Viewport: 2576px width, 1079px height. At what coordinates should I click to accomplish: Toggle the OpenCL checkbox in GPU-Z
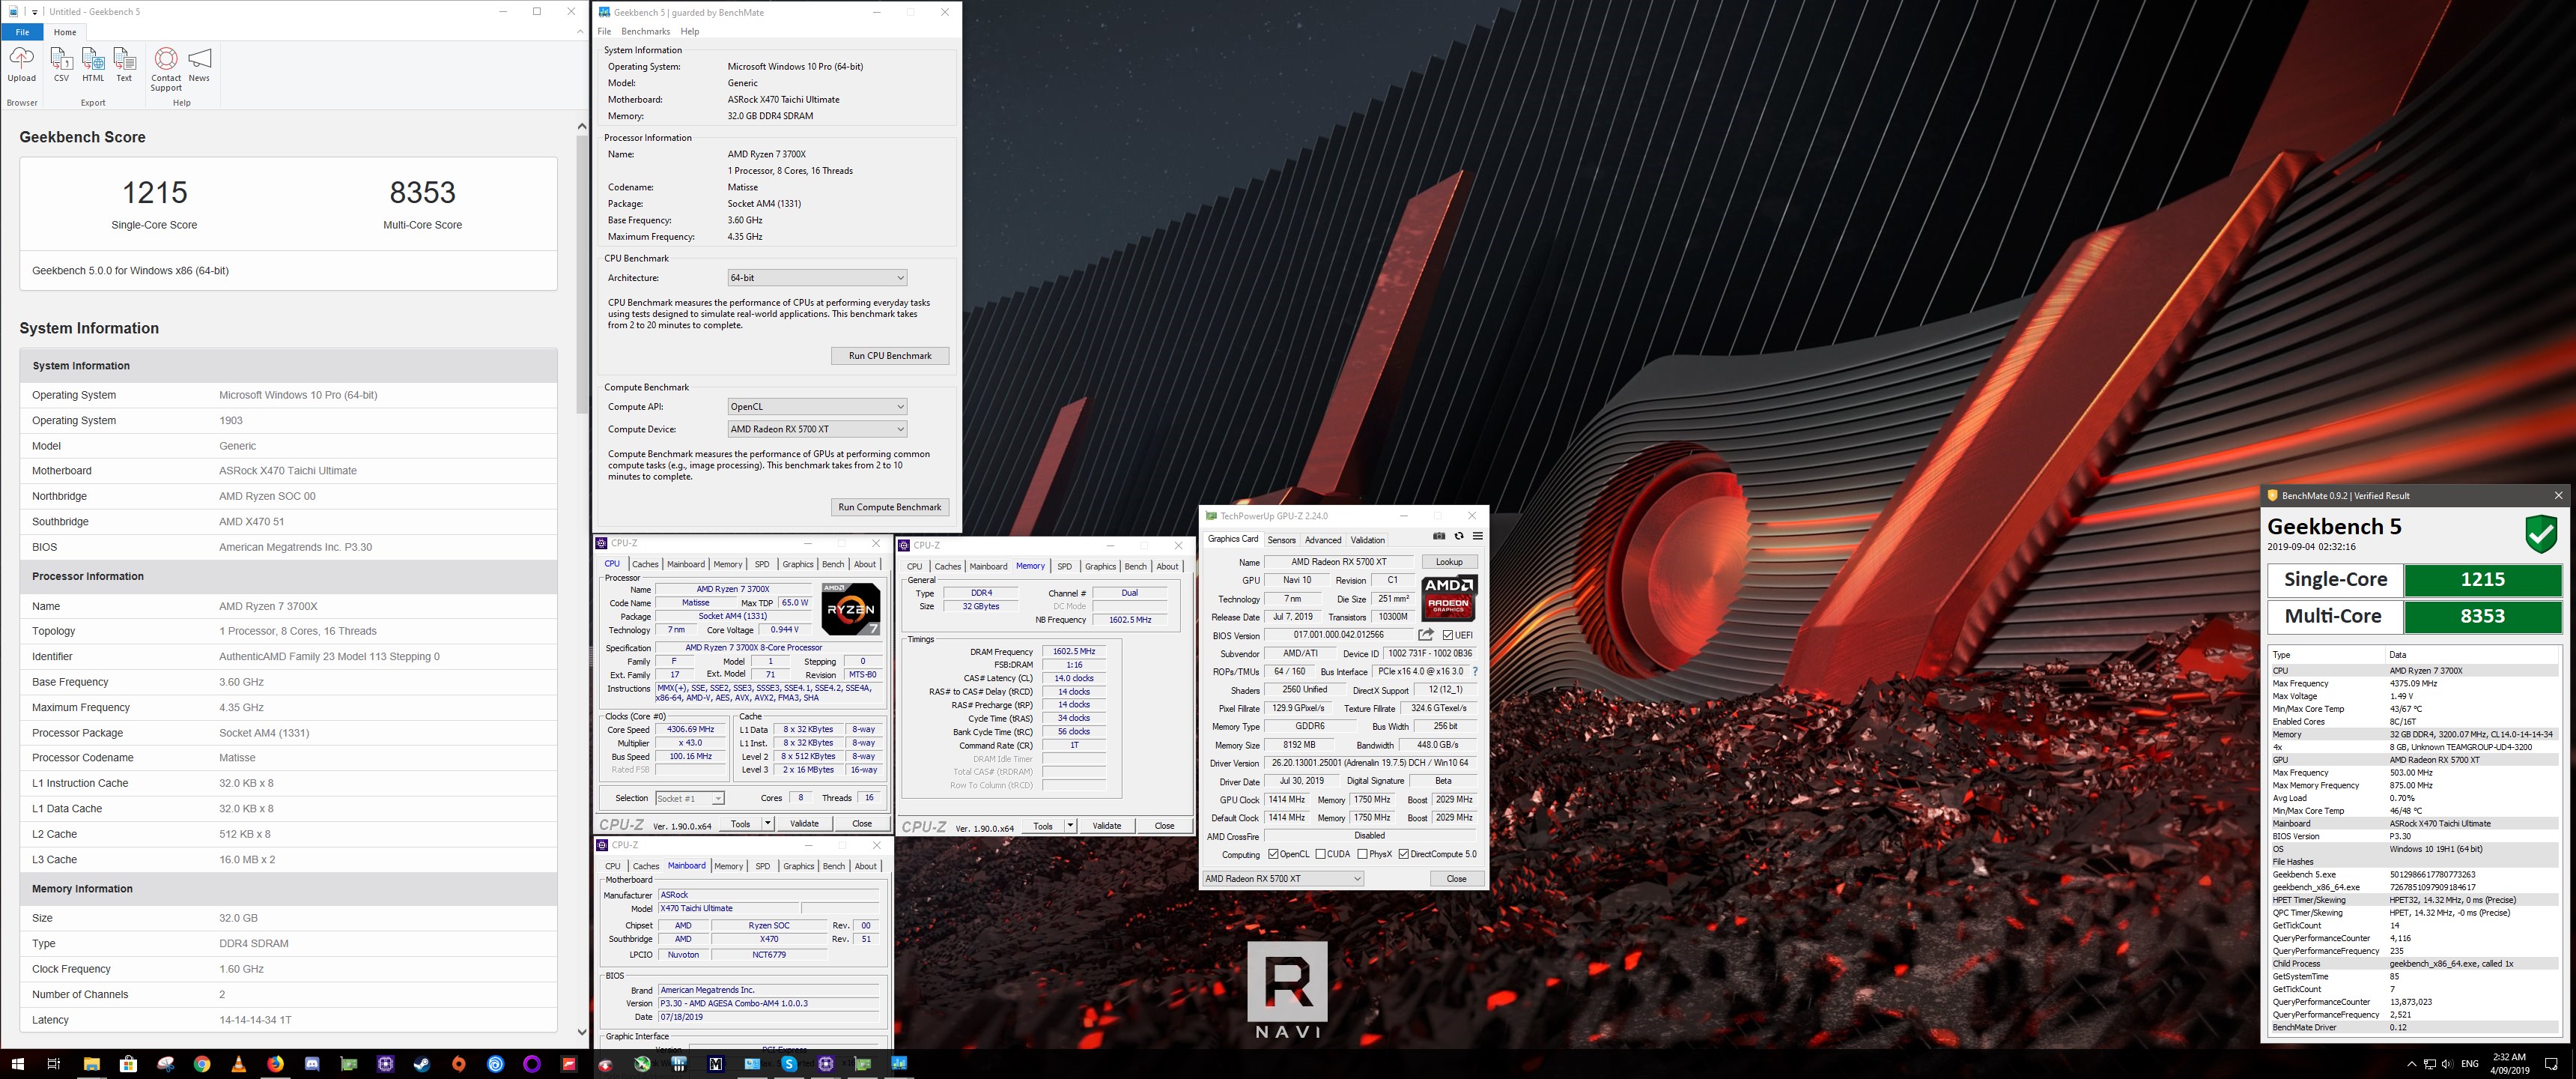click(1273, 853)
